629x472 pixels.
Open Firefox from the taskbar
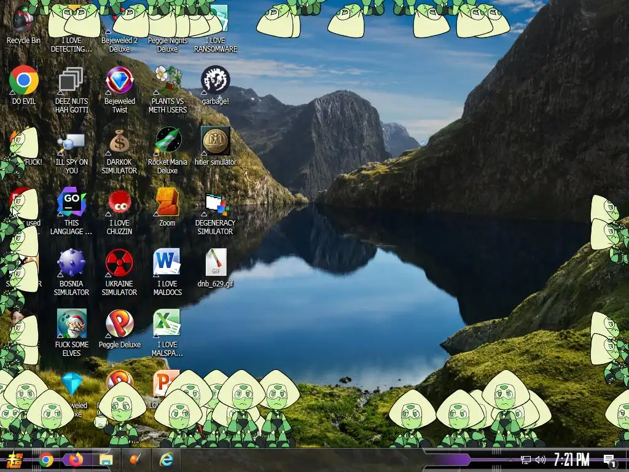(76, 460)
